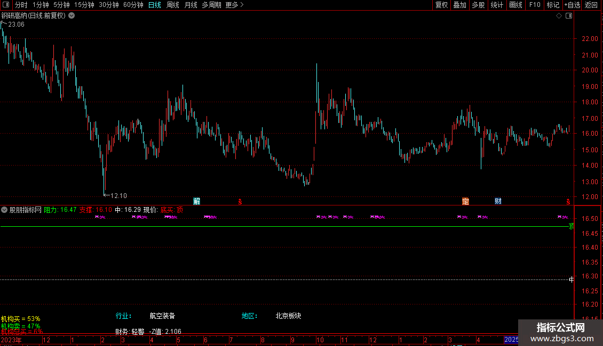
Task: Click the 22.00 price axis label
Action: (590, 39)
